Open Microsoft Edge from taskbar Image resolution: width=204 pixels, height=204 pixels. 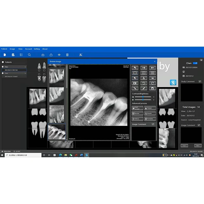click(x=61, y=155)
